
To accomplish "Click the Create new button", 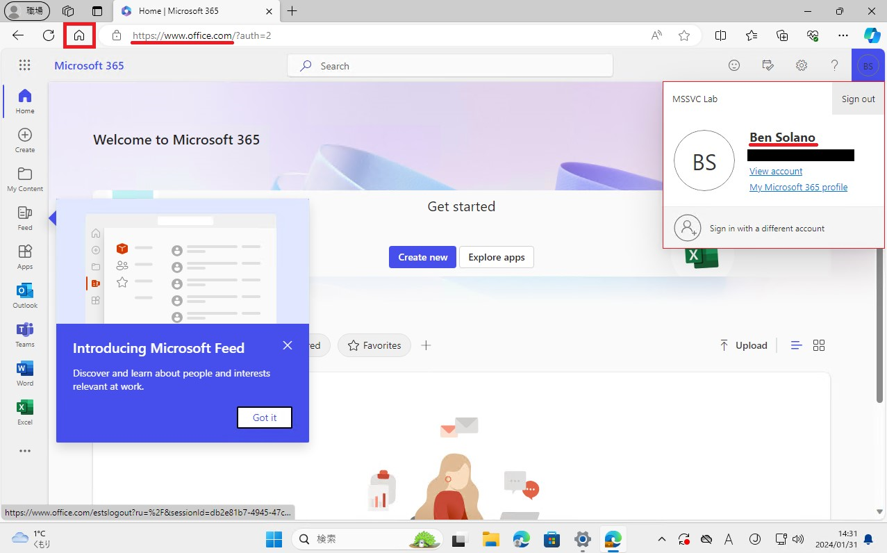I will click(422, 257).
